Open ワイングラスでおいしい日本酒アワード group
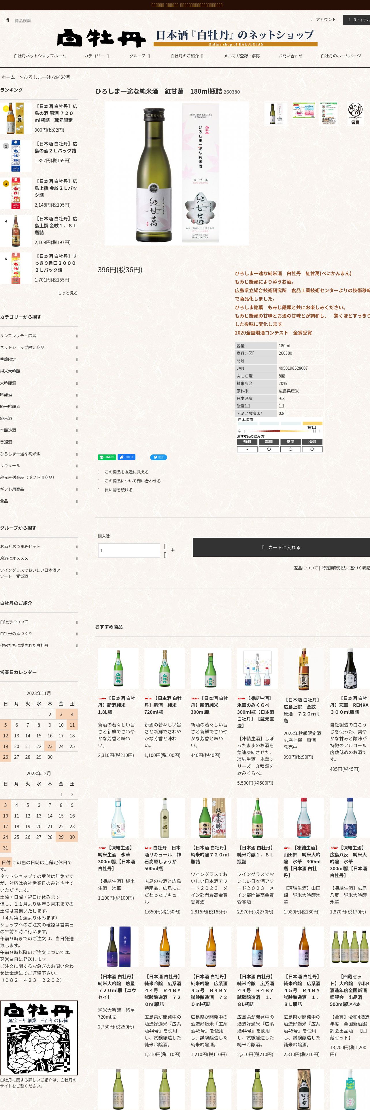Screen dimensions: 370x1110 pos(39,573)
